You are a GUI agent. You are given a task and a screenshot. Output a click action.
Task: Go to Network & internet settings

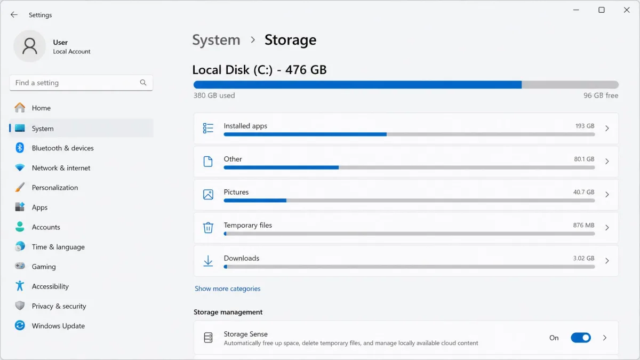[x=81, y=168]
